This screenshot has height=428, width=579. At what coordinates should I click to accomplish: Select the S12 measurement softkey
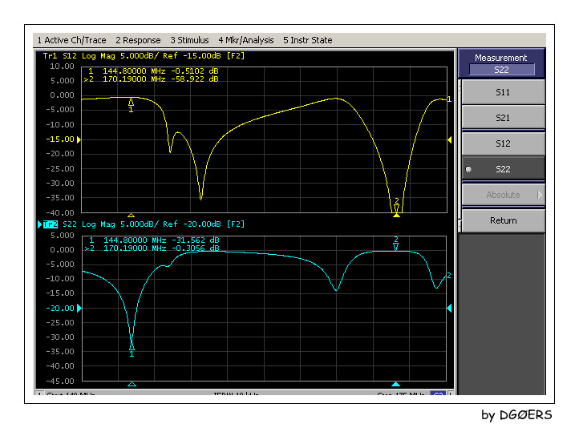point(503,143)
